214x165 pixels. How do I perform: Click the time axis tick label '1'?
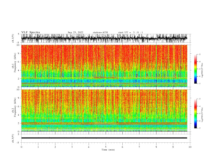38,147
